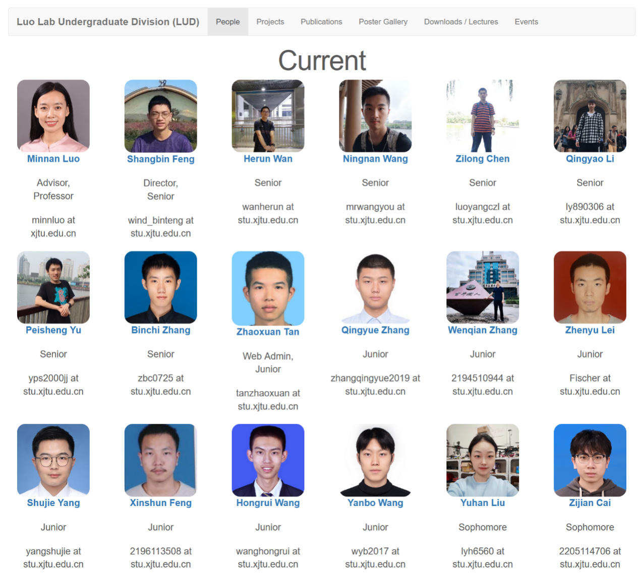640x574 pixels.
Task: Visit Herun Wan's profile page
Action: [268, 159]
